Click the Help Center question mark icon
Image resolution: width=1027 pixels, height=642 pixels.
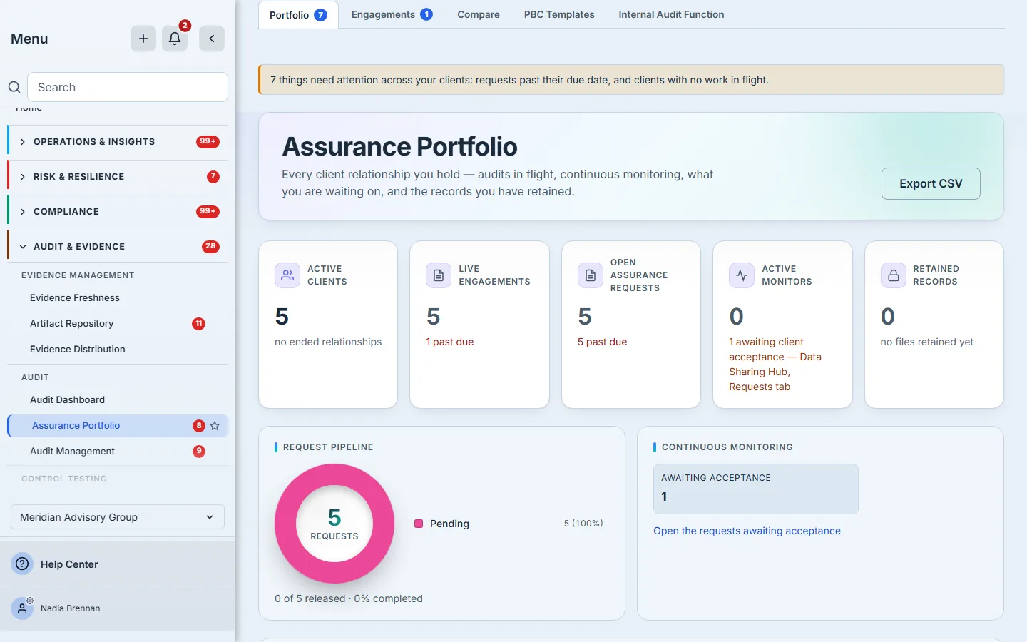coord(23,564)
